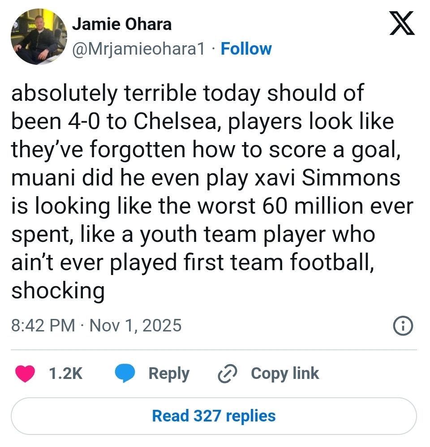The height and width of the screenshot is (447, 430).
Task: Click the Reply text label
Action: 169,374
